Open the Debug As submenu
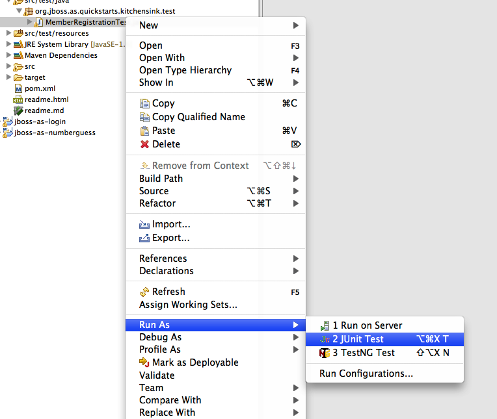Viewport: 497px width, 419px height. click(x=215, y=337)
